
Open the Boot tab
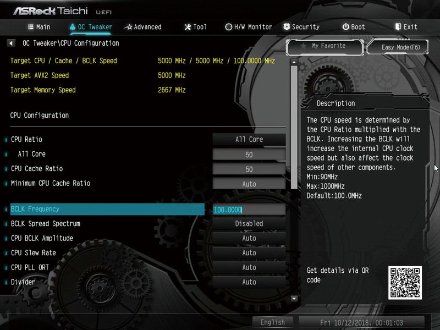(x=354, y=27)
